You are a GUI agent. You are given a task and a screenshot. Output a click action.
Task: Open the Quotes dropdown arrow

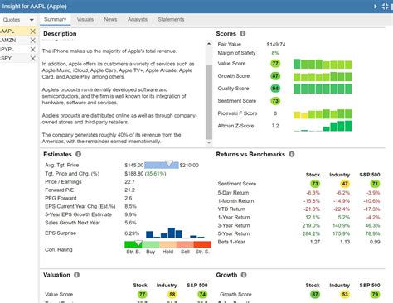tap(32, 20)
